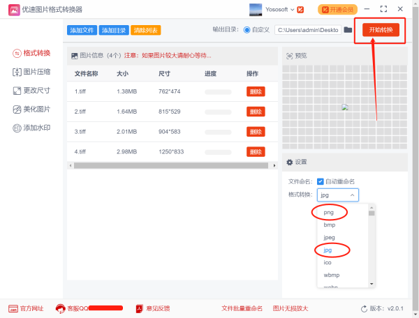The image size is (419, 318).
Task: Click format list scrollbar up arrow
Action: 372,208
